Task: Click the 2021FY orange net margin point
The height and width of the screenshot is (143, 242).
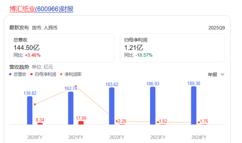Action: point(76,86)
